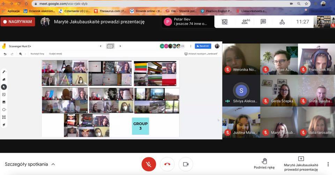335x175 pixels.
Task: Toggle the camera on or off
Action: pyautogui.click(x=186, y=164)
